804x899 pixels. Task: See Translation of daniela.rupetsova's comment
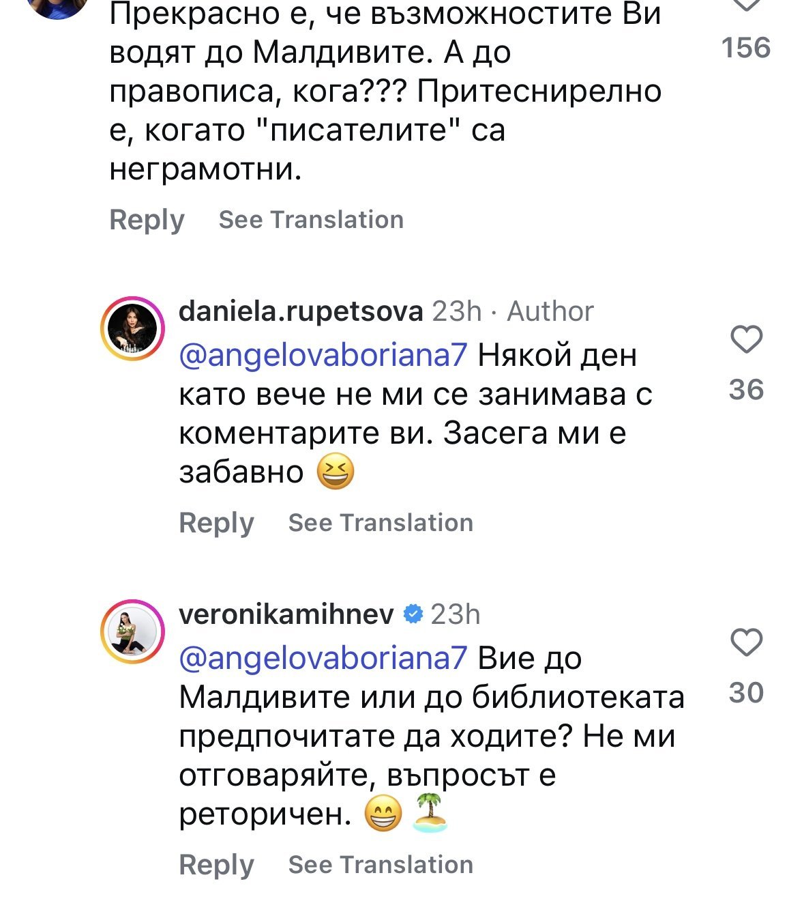coord(381,523)
